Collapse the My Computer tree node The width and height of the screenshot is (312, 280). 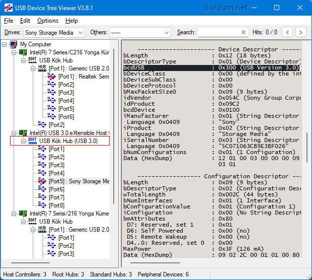pyautogui.click(x=4, y=44)
